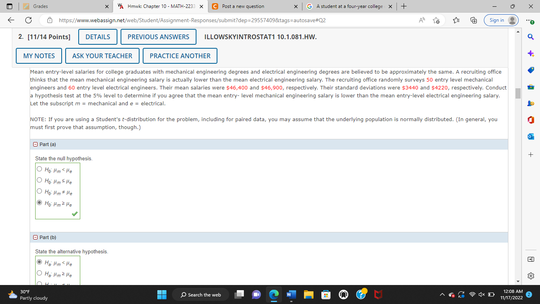Open McAfee from the taskbar
Screen dimensions: 540x304
pos(379,294)
